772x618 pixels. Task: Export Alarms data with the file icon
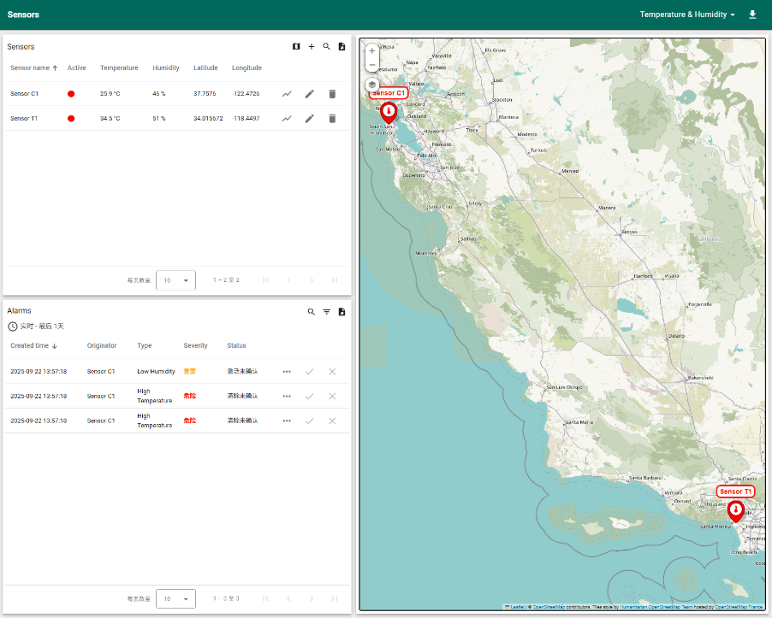pos(341,312)
